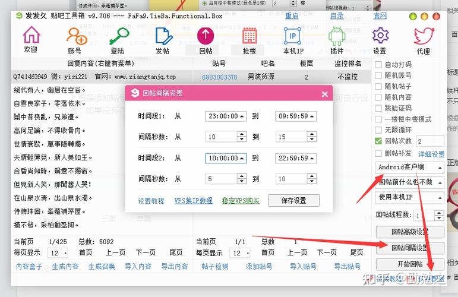Uncheck the 回帖次数 checkbox
Screen dimensions: 458x297
click(x=378, y=141)
